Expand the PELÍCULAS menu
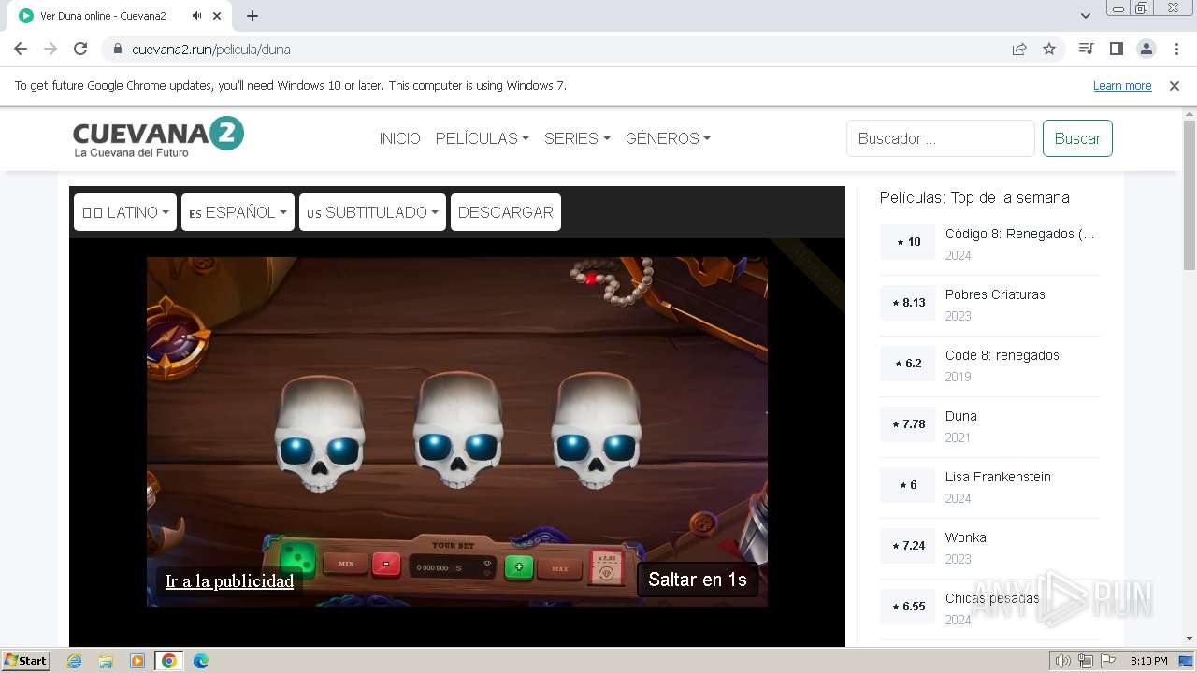The width and height of the screenshot is (1197, 673). tap(482, 138)
